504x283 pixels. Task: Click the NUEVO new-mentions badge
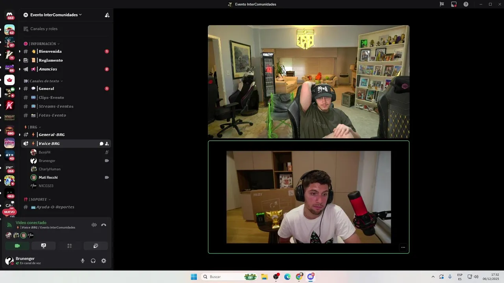[9, 212]
